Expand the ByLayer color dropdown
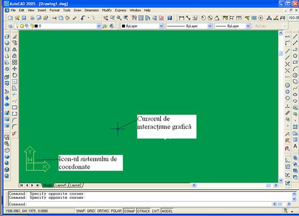Screen dimensions: 299x216 coord(161,26)
